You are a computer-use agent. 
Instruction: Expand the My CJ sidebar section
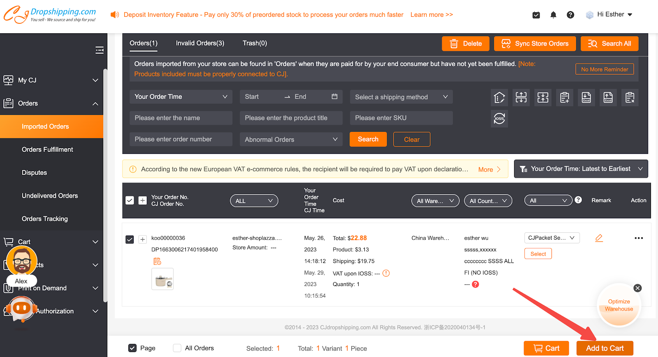click(x=51, y=80)
